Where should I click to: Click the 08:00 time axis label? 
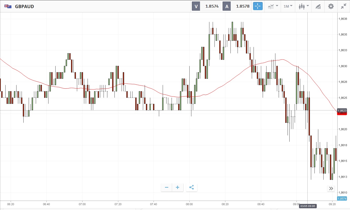click(189, 204)
